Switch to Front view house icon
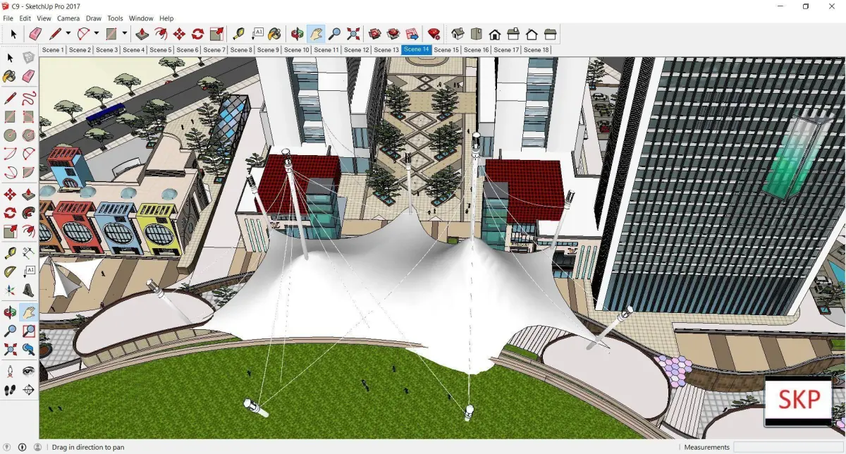The height and width of the screenshot is (454, 846). tap(495, 33)
